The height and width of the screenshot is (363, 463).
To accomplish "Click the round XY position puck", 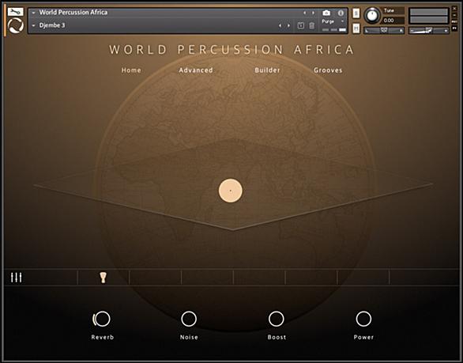I will [x=231, y=191].
